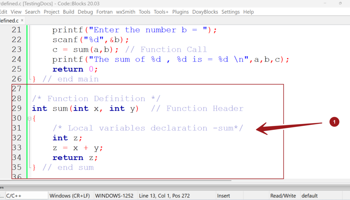Open the Help menu
Screen dimensions: 350x200
tap(248, 12)
